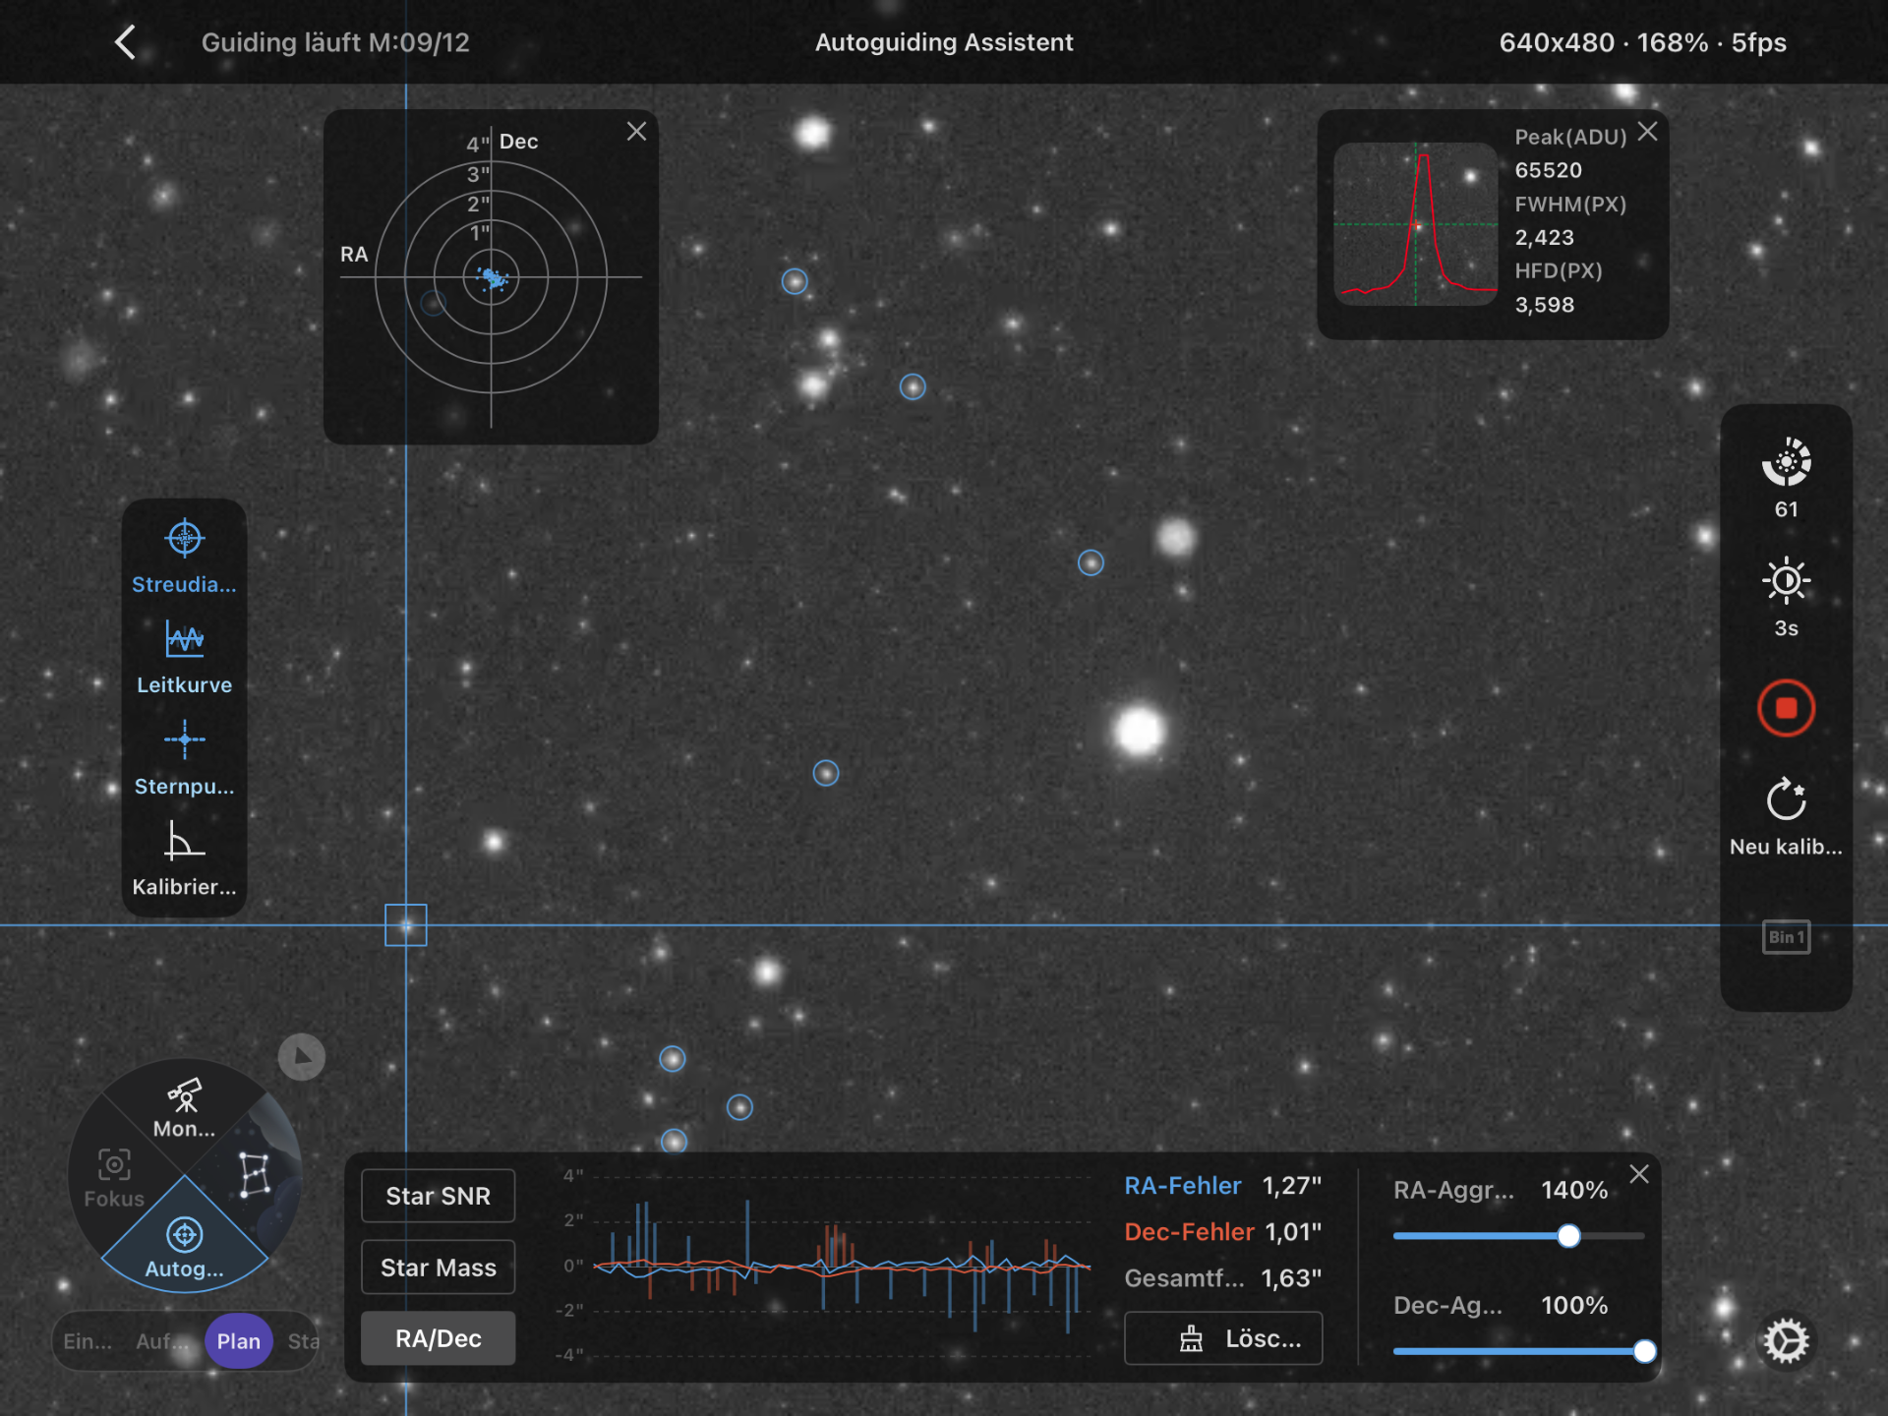1888x1416 pixels.
Task: Click the Lösc... clear graph button
Action: pos(1223,1338)
